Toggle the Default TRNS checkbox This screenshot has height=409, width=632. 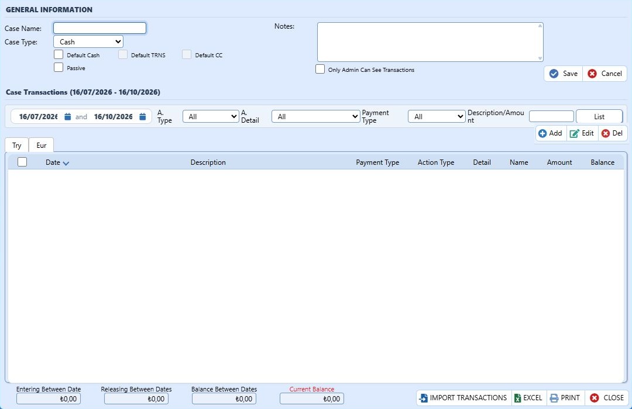tap(123, 54)
